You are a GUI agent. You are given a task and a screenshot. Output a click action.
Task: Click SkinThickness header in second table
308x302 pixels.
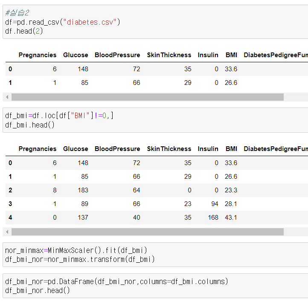coord(169,149)
